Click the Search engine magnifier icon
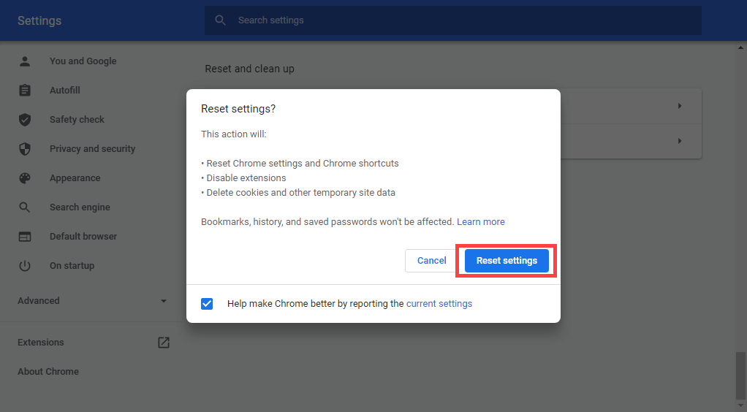This screenshot has width=747, height=412. coord(25,207)
